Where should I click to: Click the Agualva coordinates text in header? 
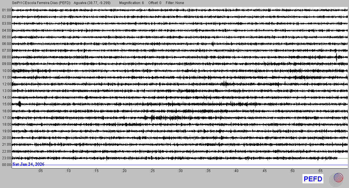[92, 3]
